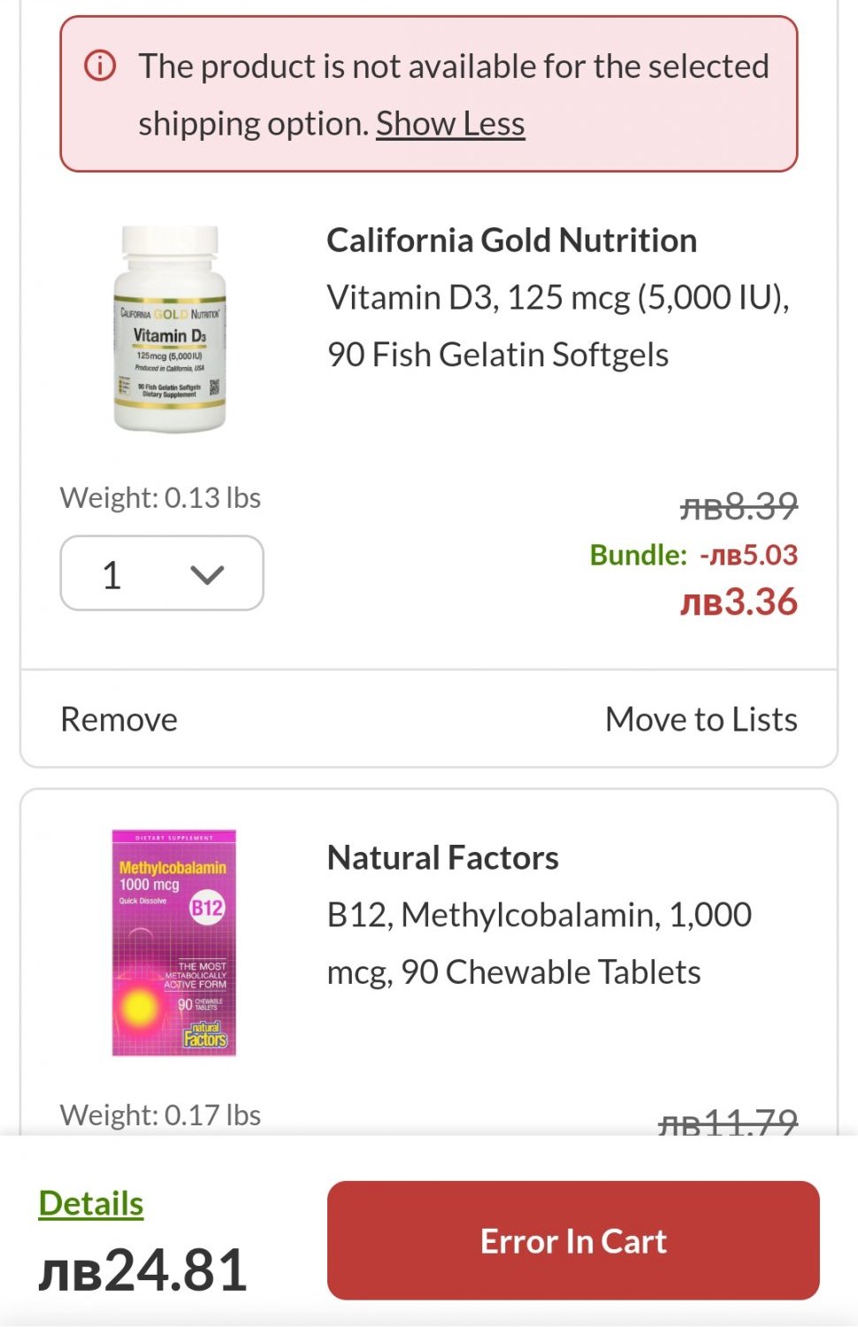
Task: Select the California Gold Nutrition brand name
Action: tap(511, 241)
